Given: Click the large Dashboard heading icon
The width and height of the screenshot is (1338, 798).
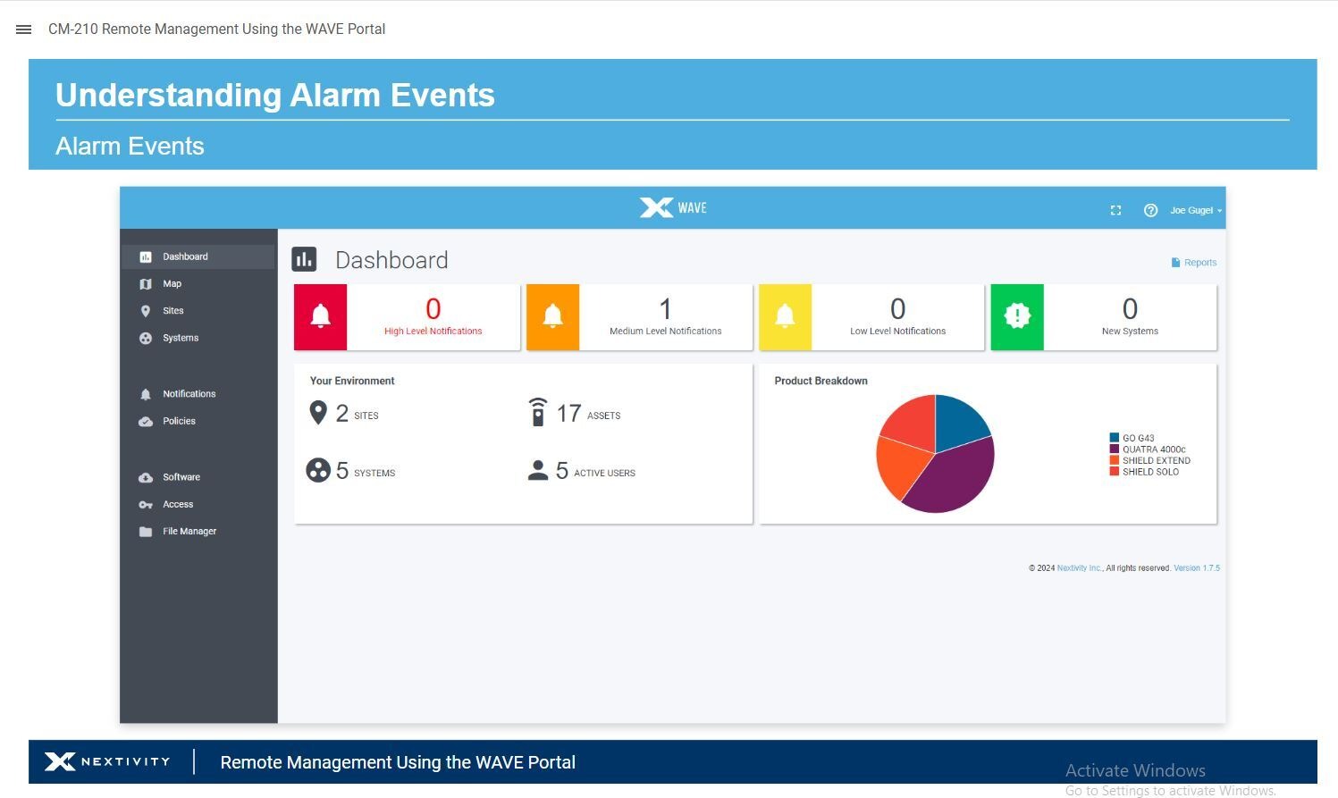Looking at the screenshot, I should 304,260.
